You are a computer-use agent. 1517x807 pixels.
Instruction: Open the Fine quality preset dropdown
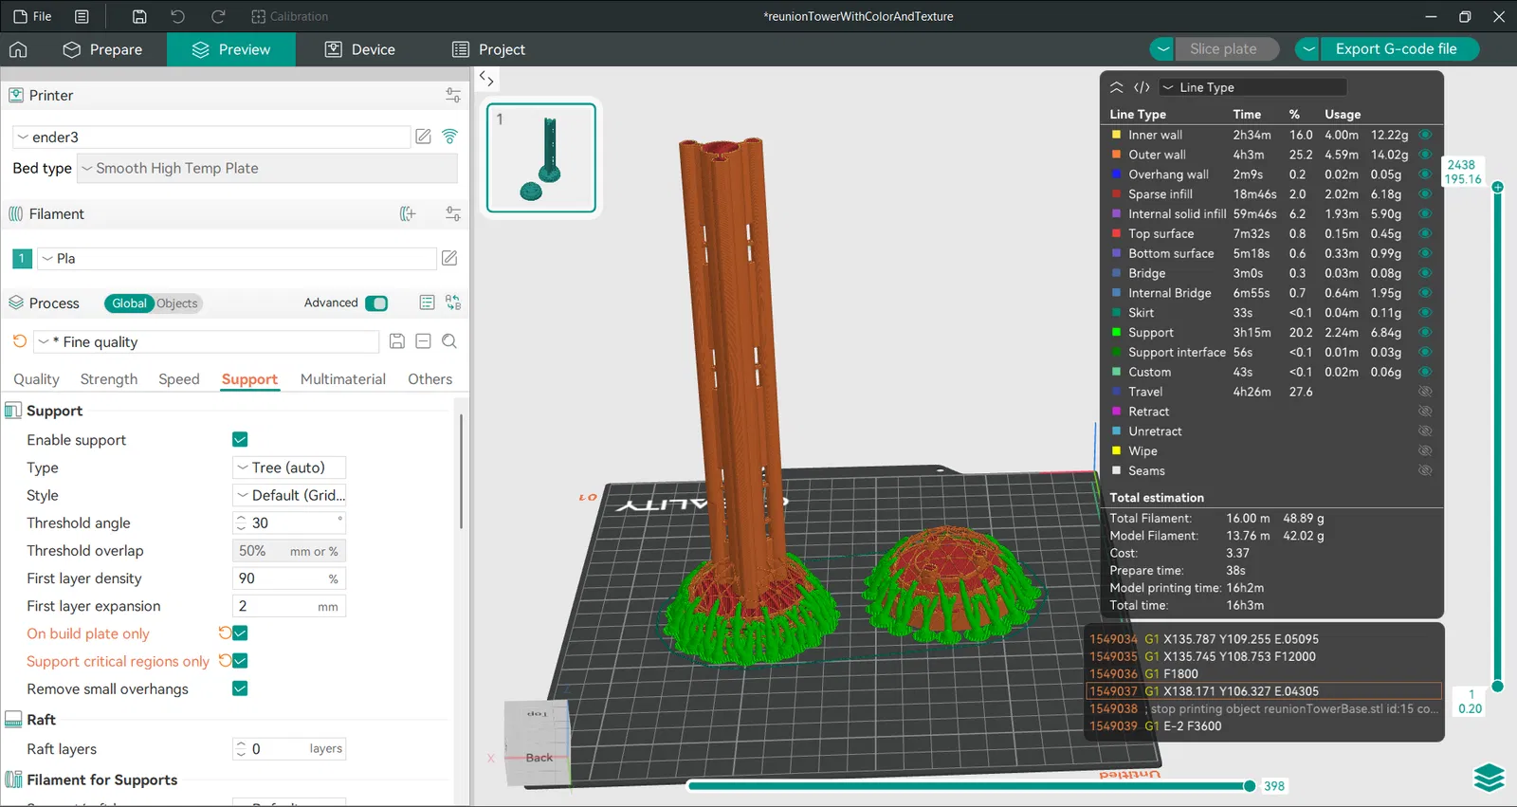pos(207,341)
